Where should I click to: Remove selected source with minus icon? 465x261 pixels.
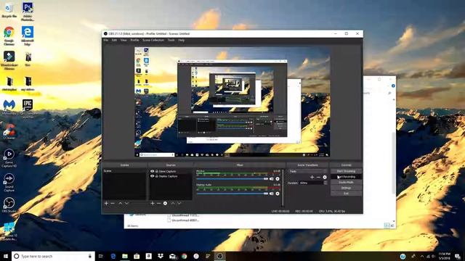[158, 203]
